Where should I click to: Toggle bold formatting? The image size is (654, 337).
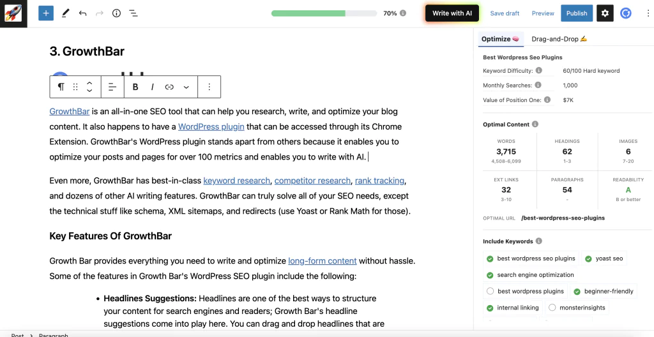point(135,87)
